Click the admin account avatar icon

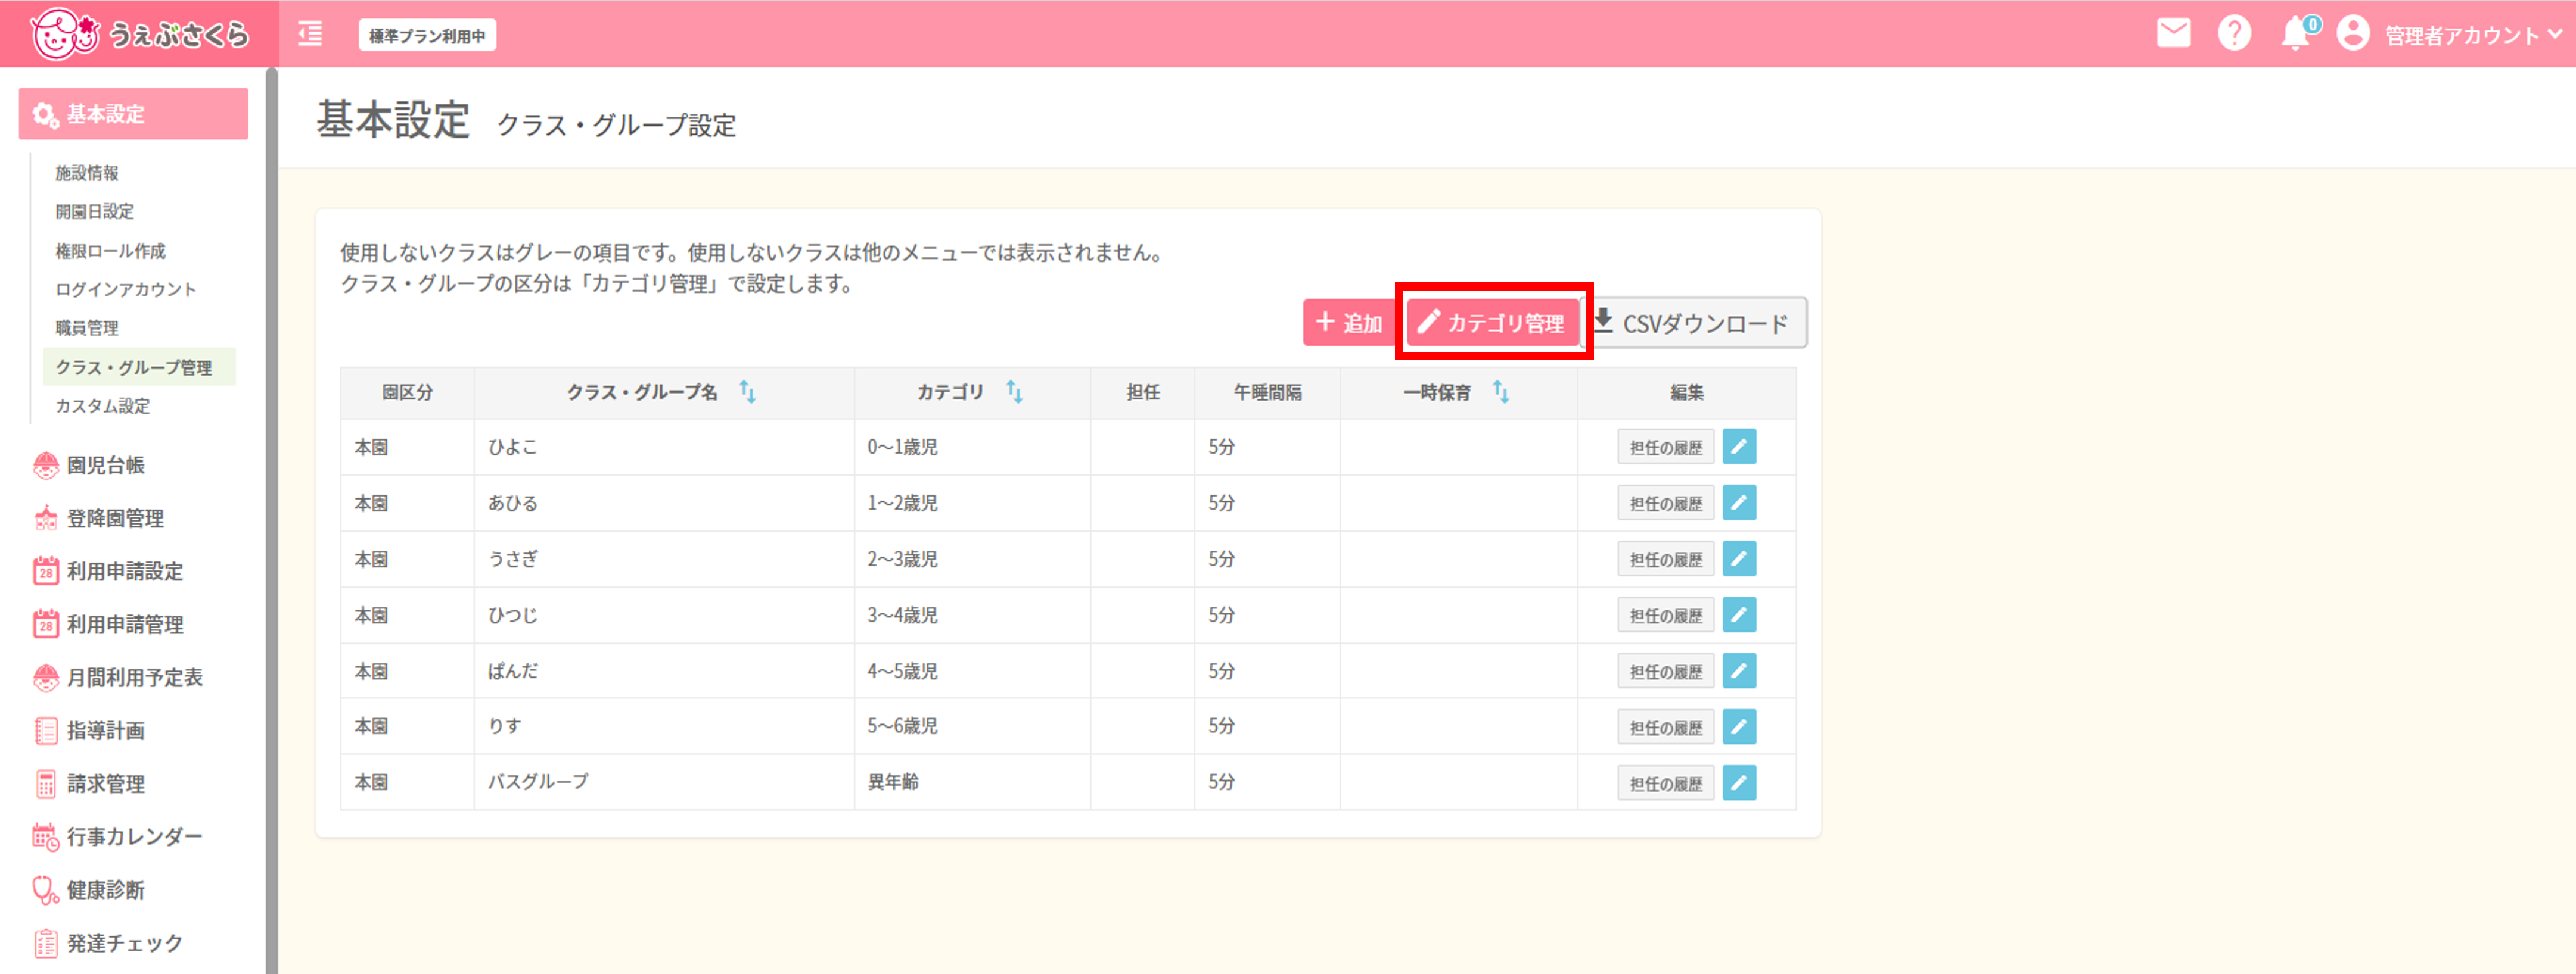(2353, 34)
